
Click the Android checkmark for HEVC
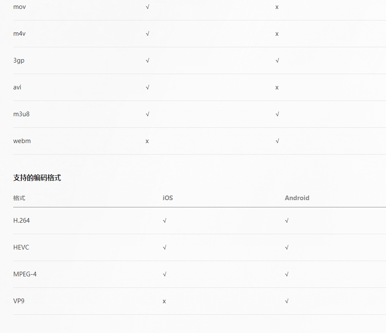coord(287,247)
